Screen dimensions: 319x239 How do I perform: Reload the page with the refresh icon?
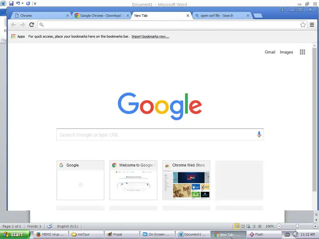coord(31,25)
